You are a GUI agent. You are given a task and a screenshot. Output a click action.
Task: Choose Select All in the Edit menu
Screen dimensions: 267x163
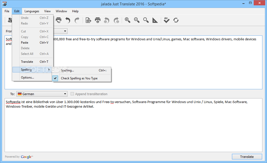point(33,54)
